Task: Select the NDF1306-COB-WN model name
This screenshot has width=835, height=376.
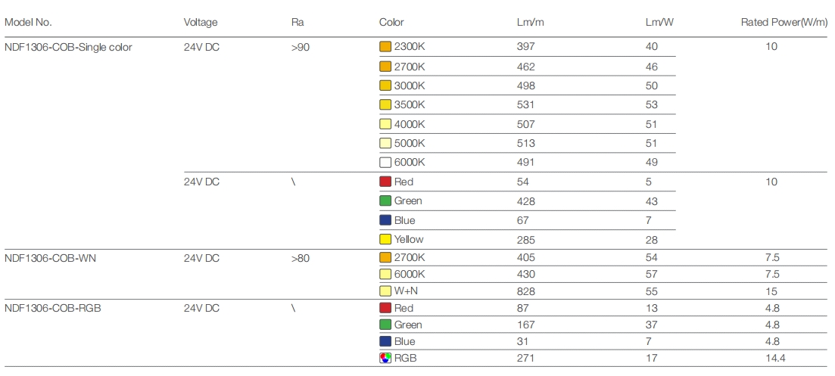Action: click(x=50, y=258)
